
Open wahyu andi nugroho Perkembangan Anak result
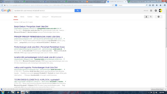point(36,67)
